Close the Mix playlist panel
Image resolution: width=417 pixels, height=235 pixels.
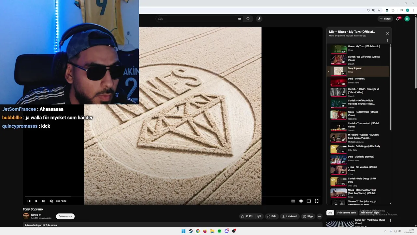pyautogui.click(x=387, y=33)
